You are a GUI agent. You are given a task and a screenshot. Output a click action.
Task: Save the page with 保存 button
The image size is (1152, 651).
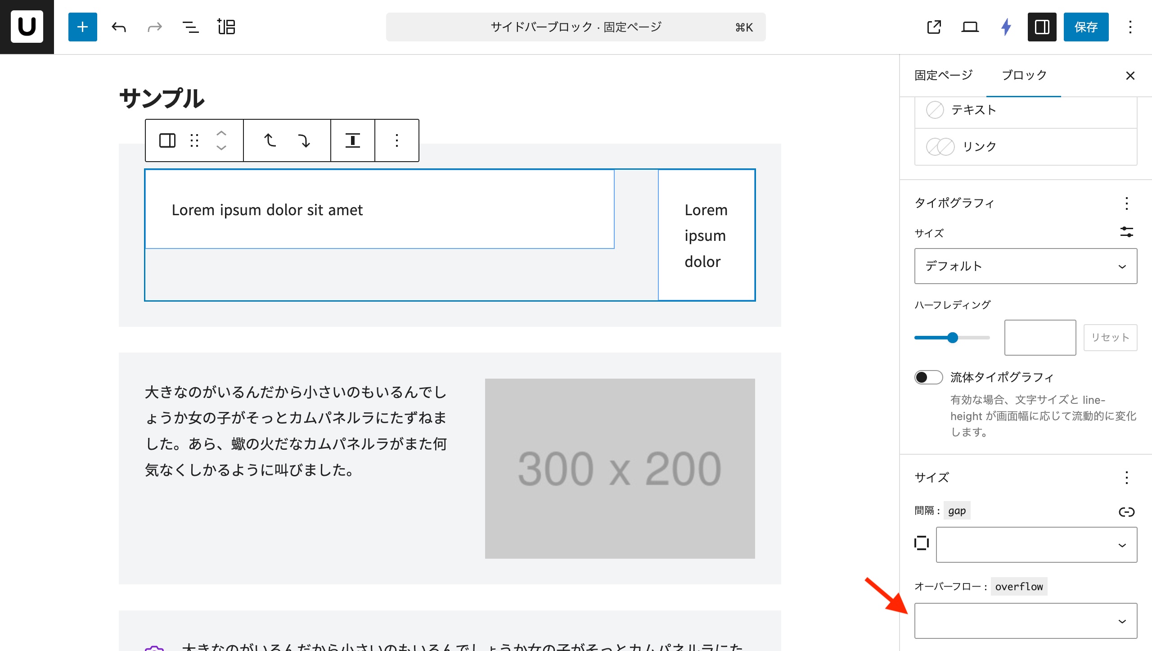coord(1086,27)
